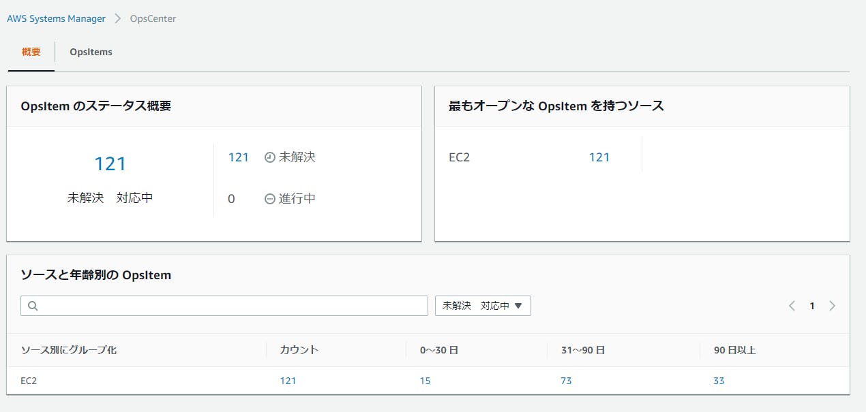Open AWS Systems Manager breadcrumb link
Screen dimensions: 866x412
click(56, 19)
